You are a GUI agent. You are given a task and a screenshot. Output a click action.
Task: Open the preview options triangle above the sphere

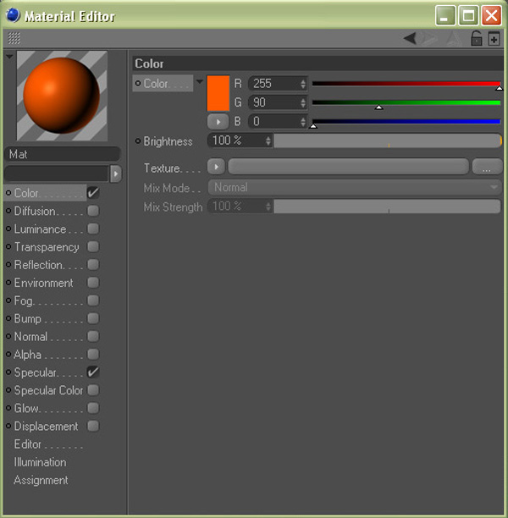[x=9, y=57]
